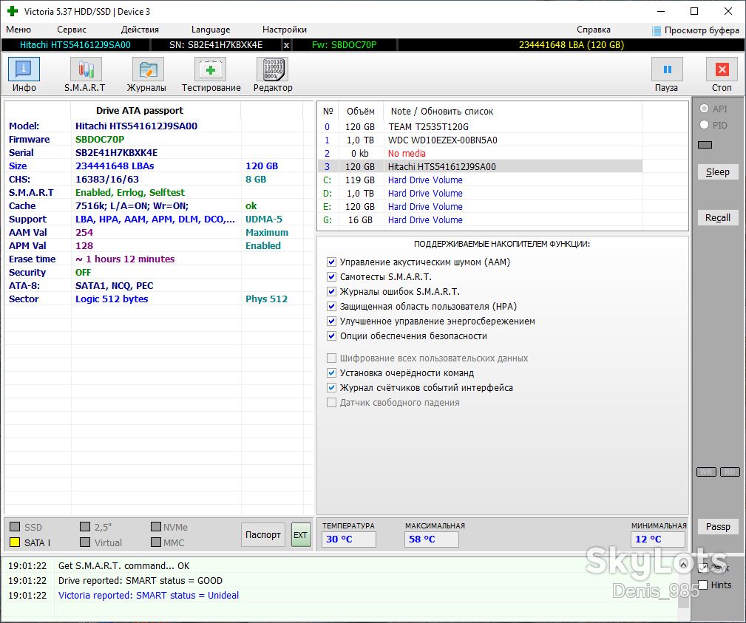Click the SSD indicator box
The height and width of the screenshot is (623, 746).
[15, 527]
